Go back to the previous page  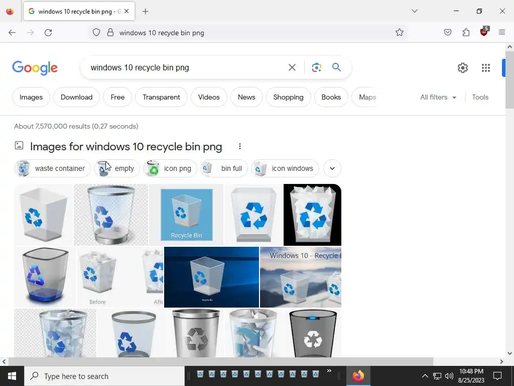[12, 33]
